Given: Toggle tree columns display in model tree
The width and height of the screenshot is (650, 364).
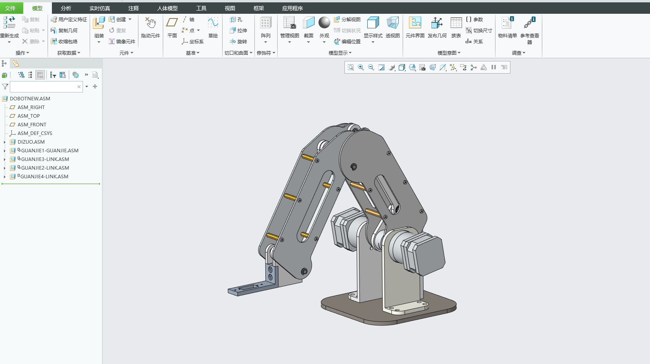Looking at the screenshot, I should [x=40, y=75].
